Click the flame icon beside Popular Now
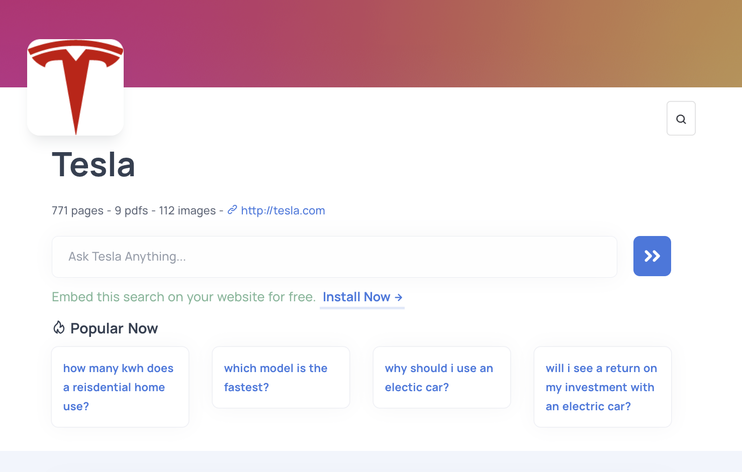This screenshot has width=742, height=472. coord(59,328)
